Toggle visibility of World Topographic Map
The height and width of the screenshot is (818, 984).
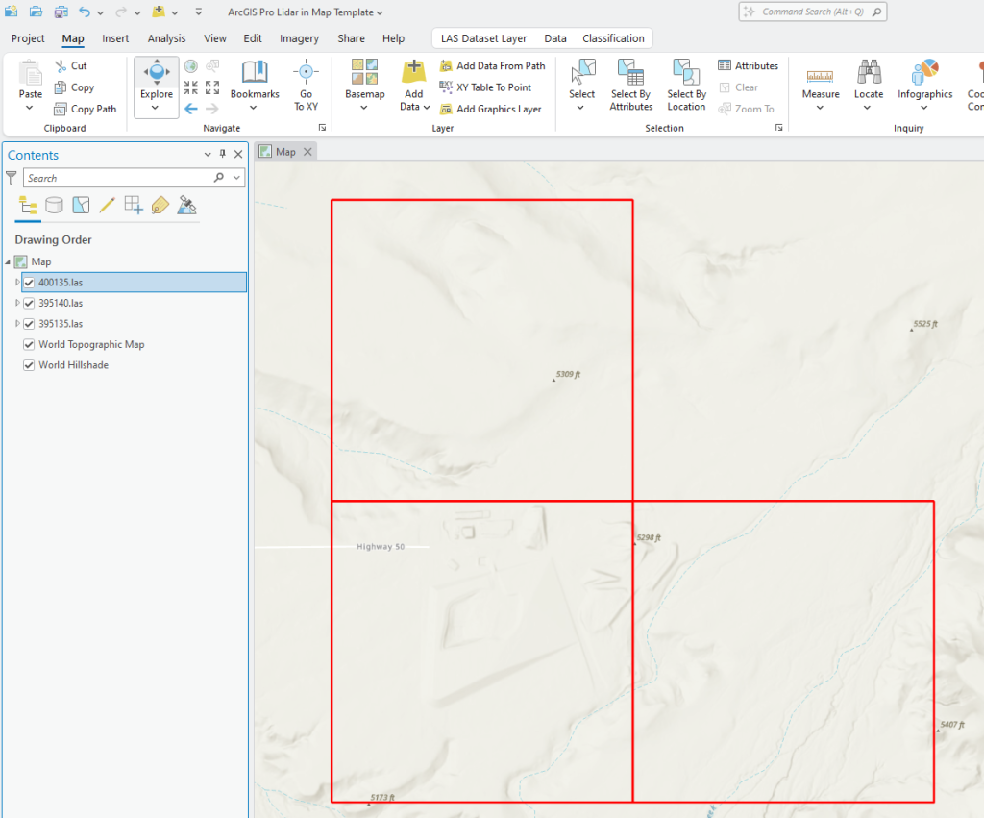click(x=29, y=344)
